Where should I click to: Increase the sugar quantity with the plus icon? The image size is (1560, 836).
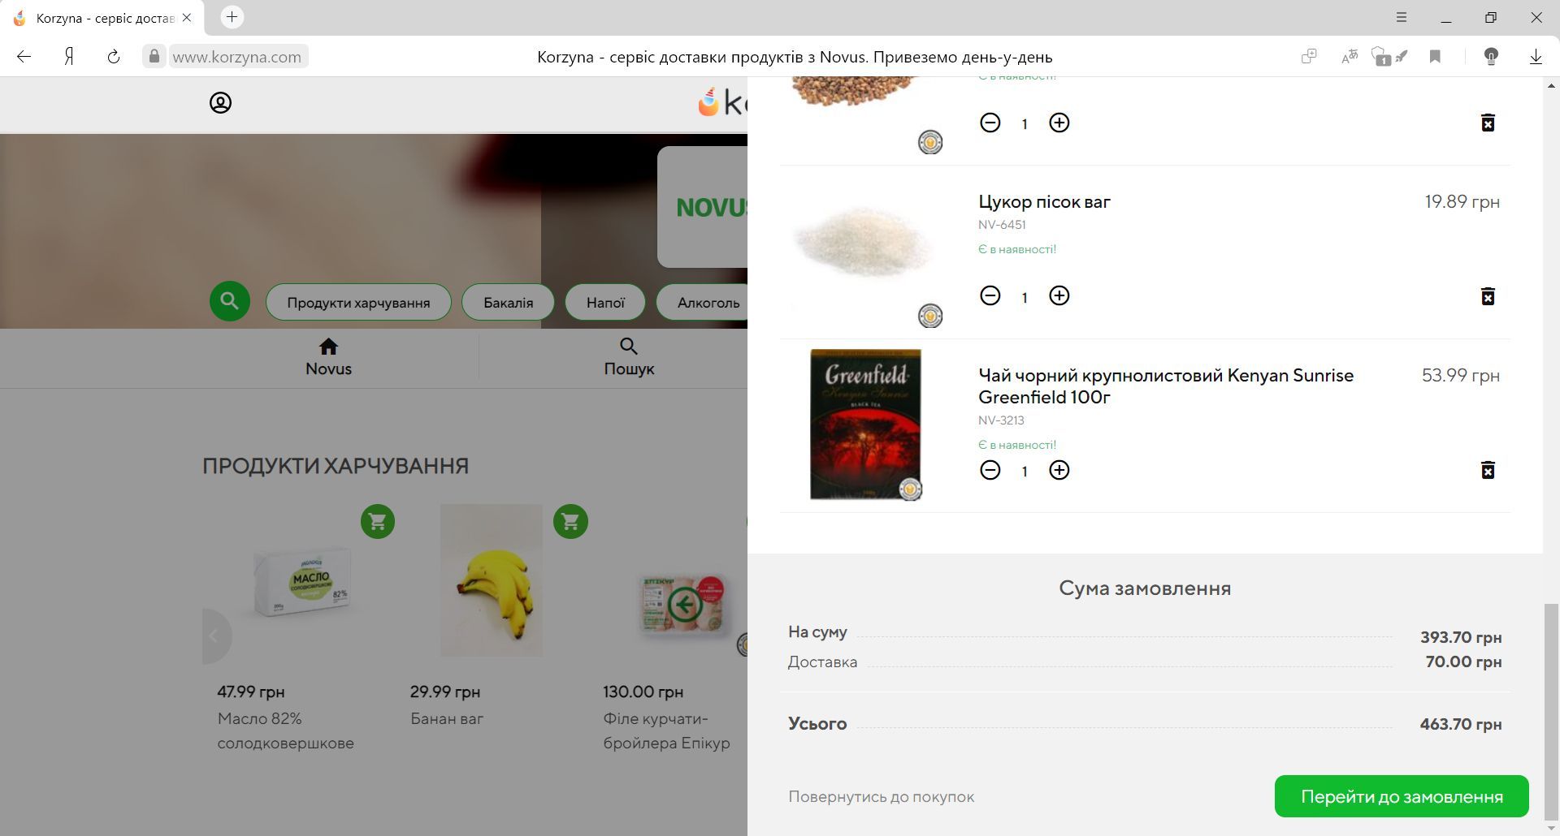[x=1059, y=295]
